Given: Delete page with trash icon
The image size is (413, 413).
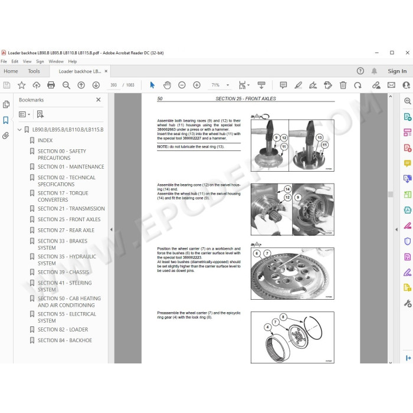Looking at the screenshot, I should (x=343, y=85).
